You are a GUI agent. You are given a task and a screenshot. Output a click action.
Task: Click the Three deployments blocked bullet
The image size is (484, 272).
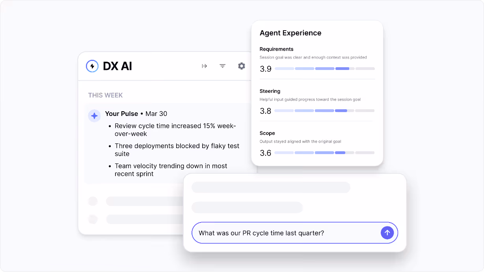pyautogui.click(x=177, y=150)
